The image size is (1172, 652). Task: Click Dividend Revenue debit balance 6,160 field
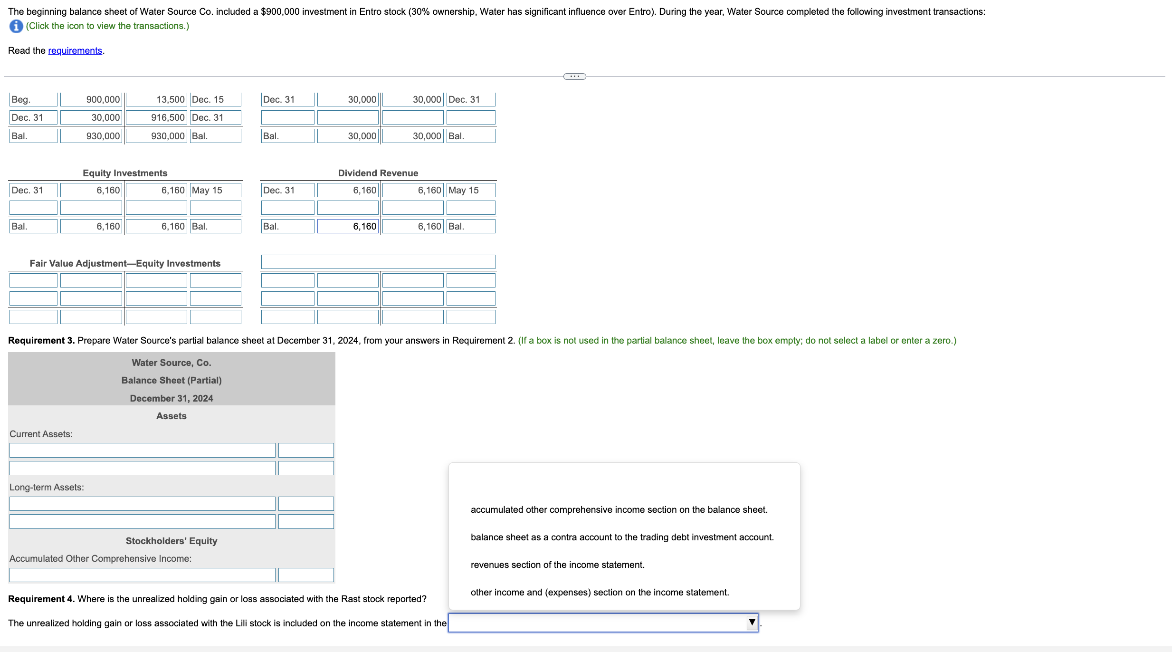(x=348, y=226)
